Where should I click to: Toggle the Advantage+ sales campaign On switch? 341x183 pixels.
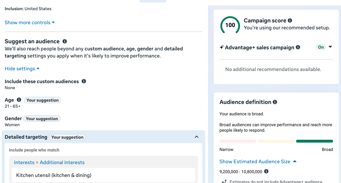pos(321,47)
